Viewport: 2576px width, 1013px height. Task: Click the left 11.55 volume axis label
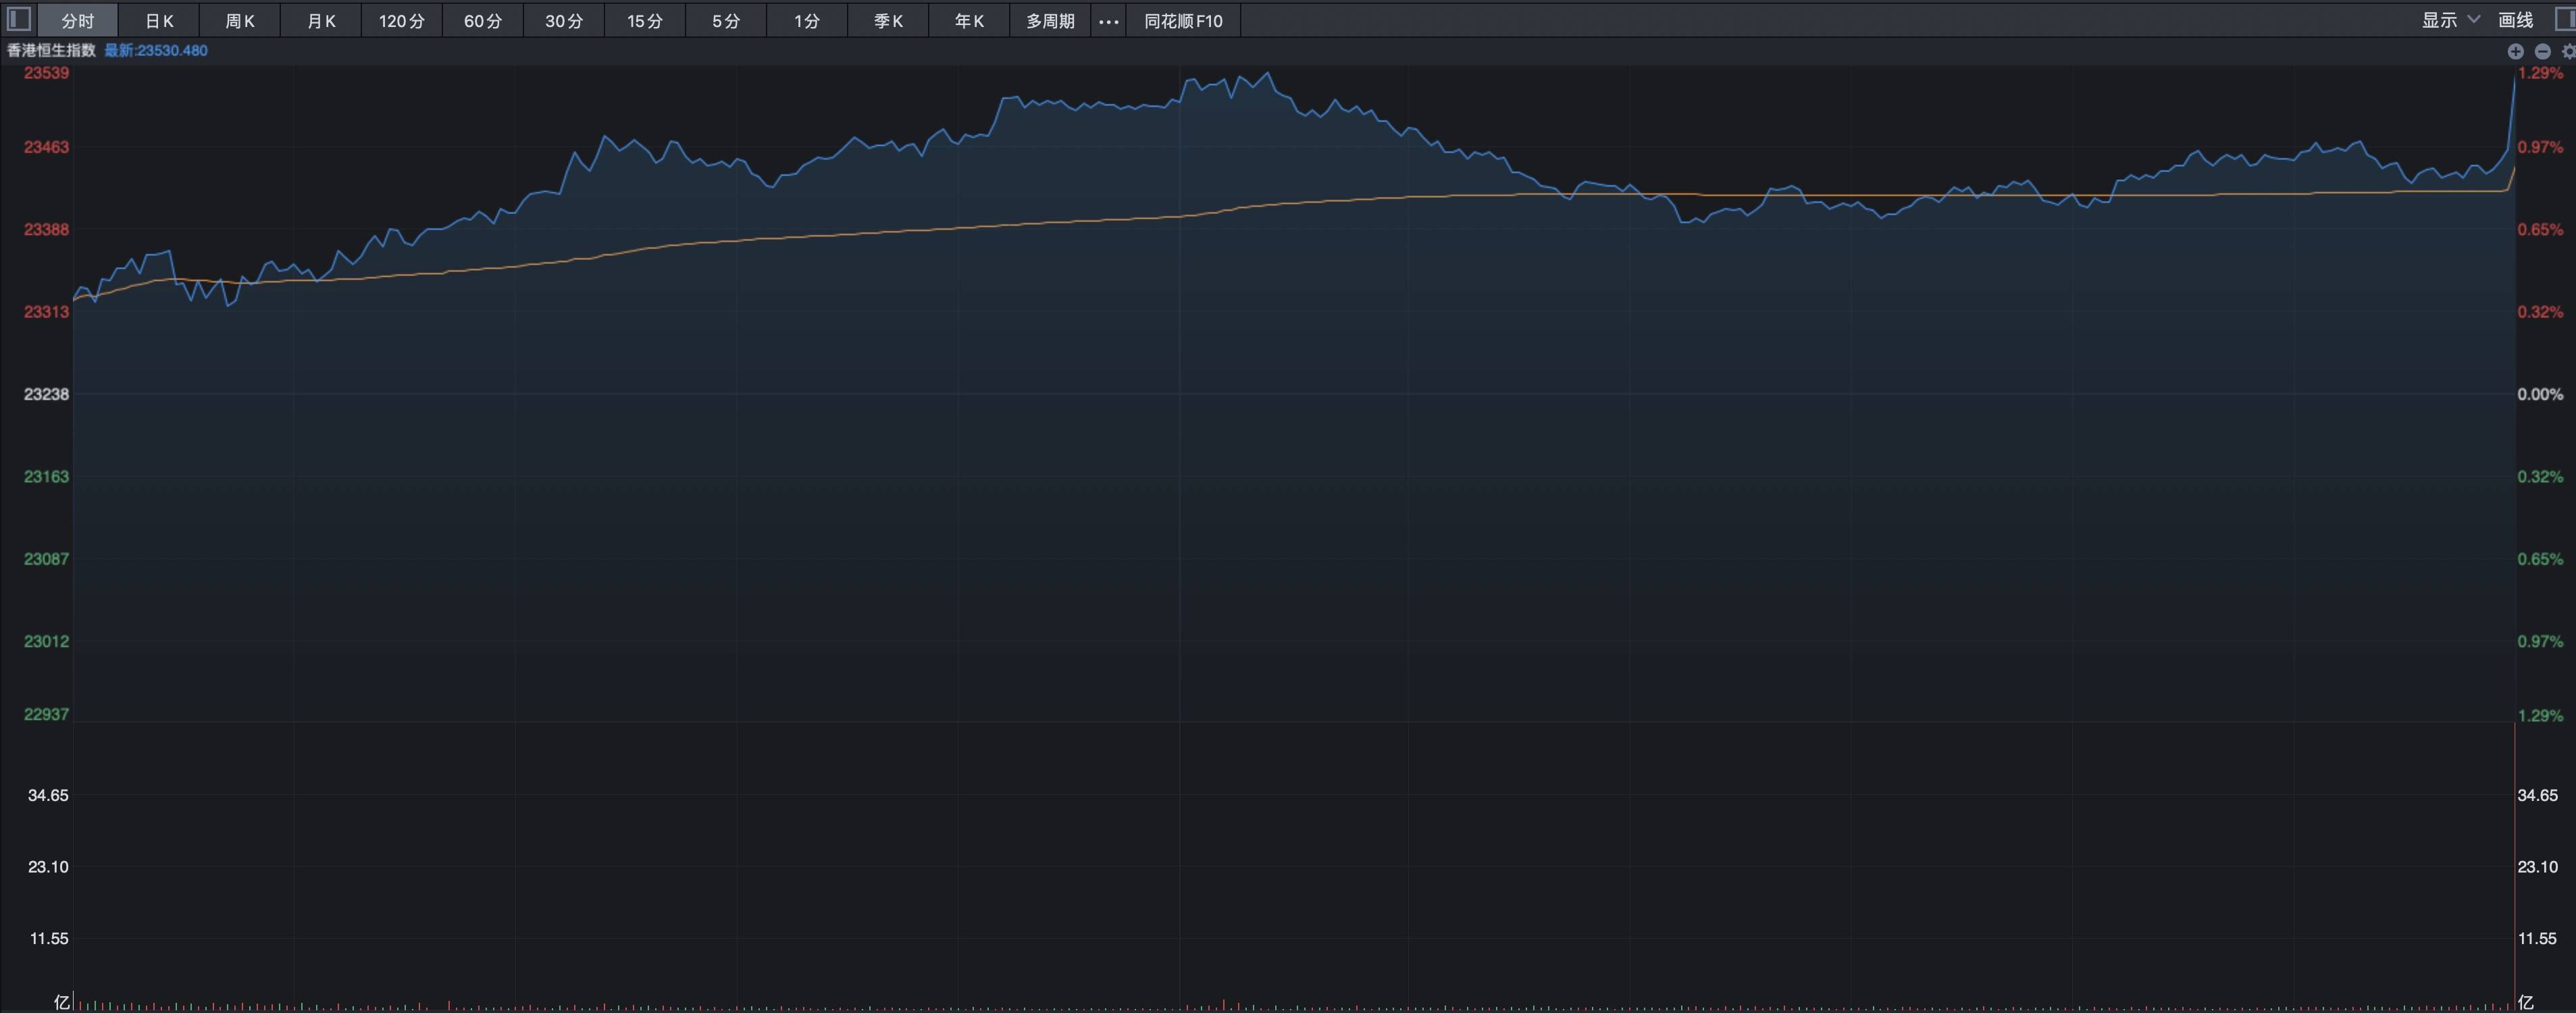(49, 938)
